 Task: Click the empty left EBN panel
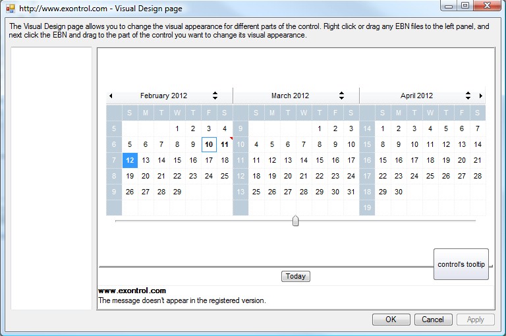(51, 178)
